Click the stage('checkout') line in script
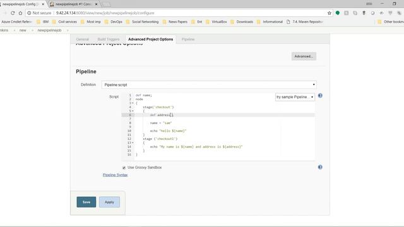 [x=158, y=107]
